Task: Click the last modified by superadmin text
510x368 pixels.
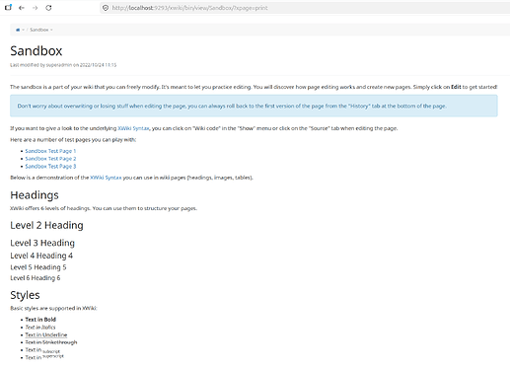Action: coord(63,65)
